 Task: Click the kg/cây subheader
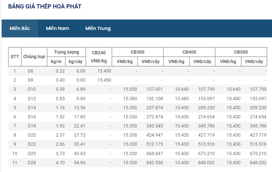[x=76, y=61]
